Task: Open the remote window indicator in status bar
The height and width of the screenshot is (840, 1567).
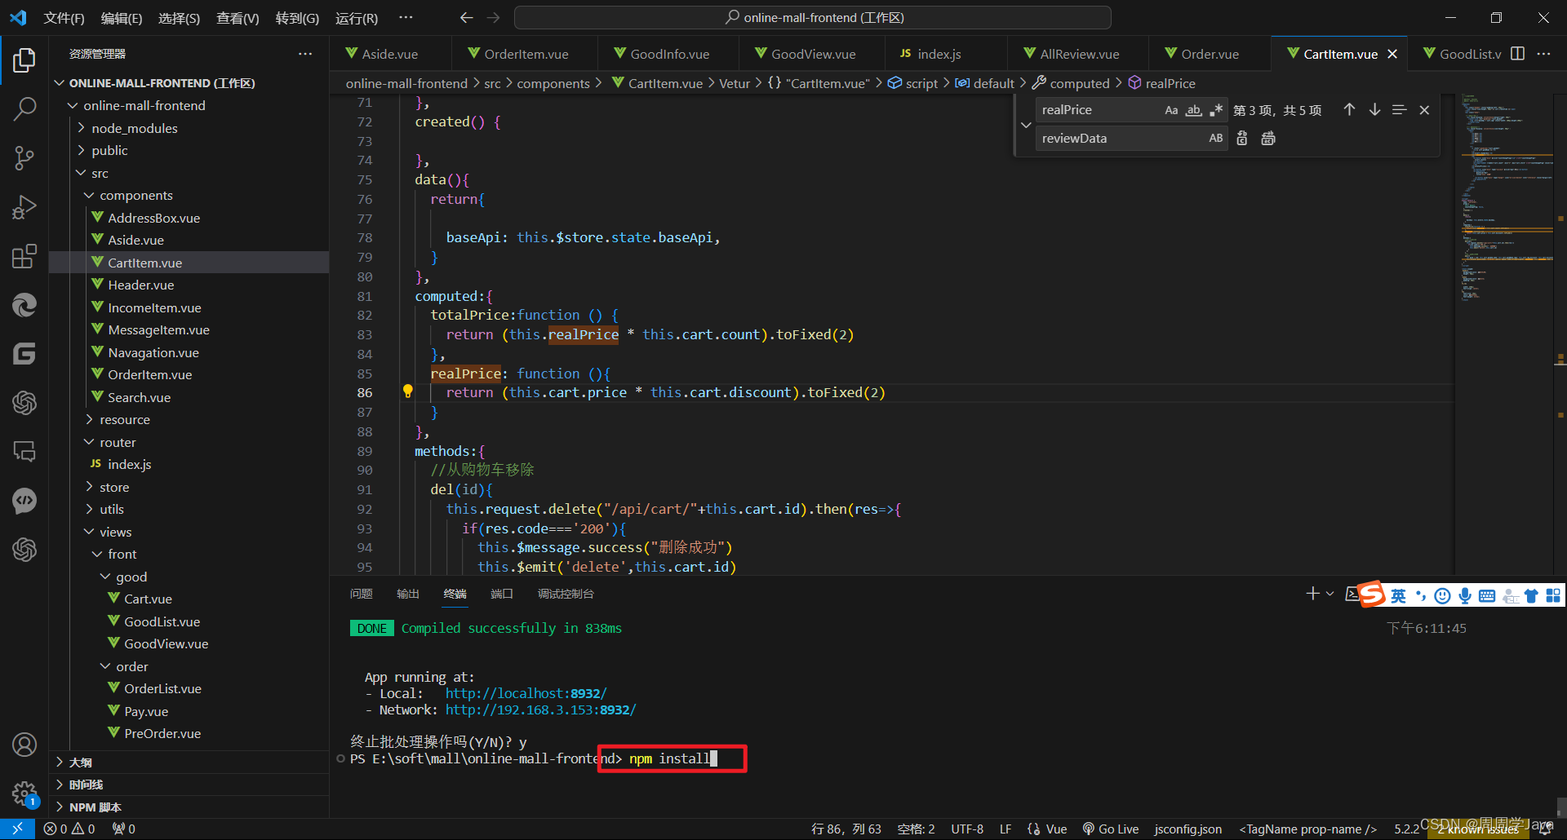Action: [17, 829]
